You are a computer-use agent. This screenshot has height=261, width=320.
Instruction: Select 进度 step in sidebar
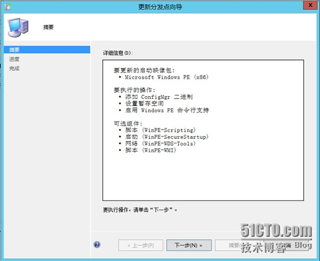click(x=14, y=59)
